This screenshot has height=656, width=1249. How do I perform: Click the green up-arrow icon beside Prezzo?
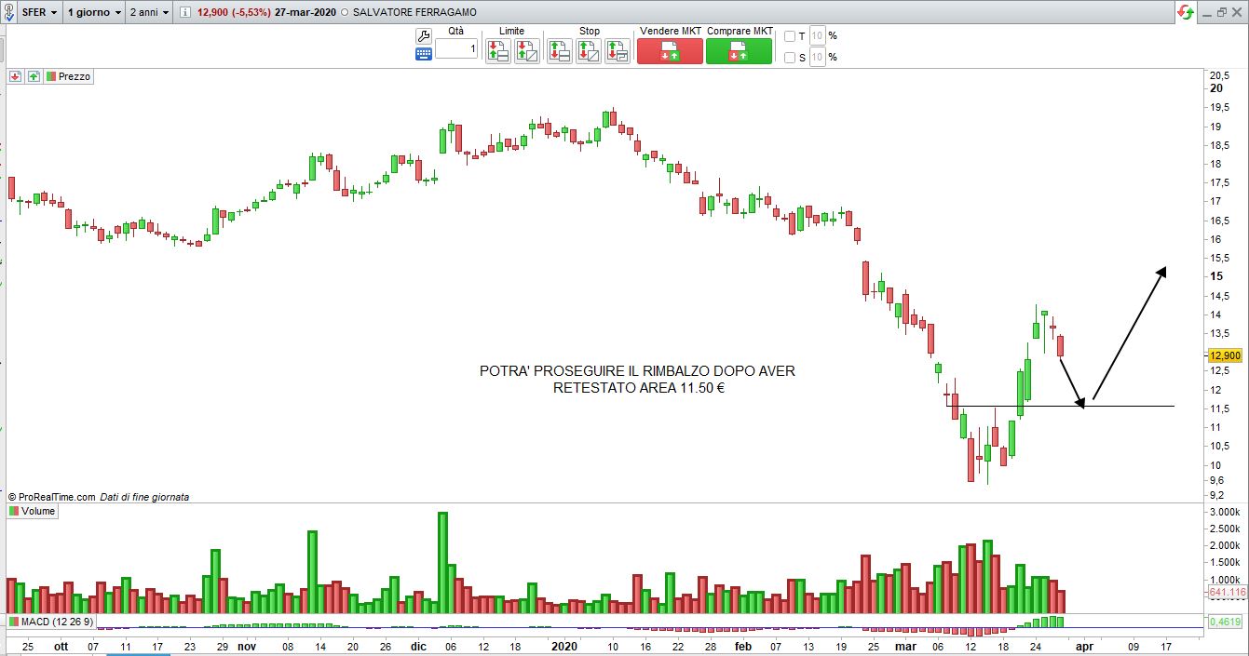pyautogui.click(x=34, y=76)
